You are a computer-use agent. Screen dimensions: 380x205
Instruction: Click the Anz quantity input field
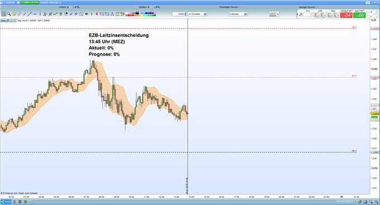[308, 14]
